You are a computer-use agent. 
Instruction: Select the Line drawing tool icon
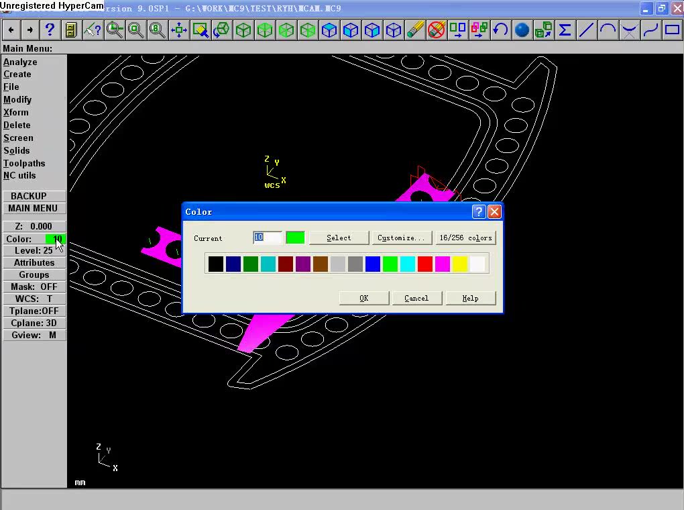coord(586,30)
